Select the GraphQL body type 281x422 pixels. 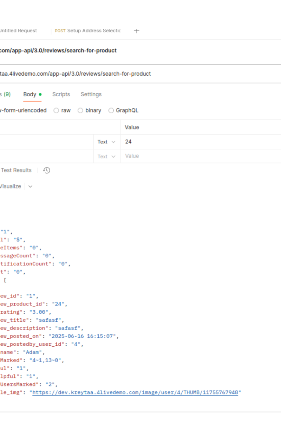click(x=123, y=110)
